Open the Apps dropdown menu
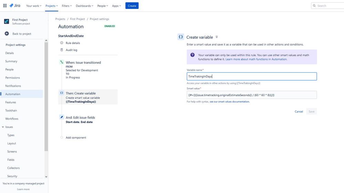The image size is (344, 193). click(116, 6)
